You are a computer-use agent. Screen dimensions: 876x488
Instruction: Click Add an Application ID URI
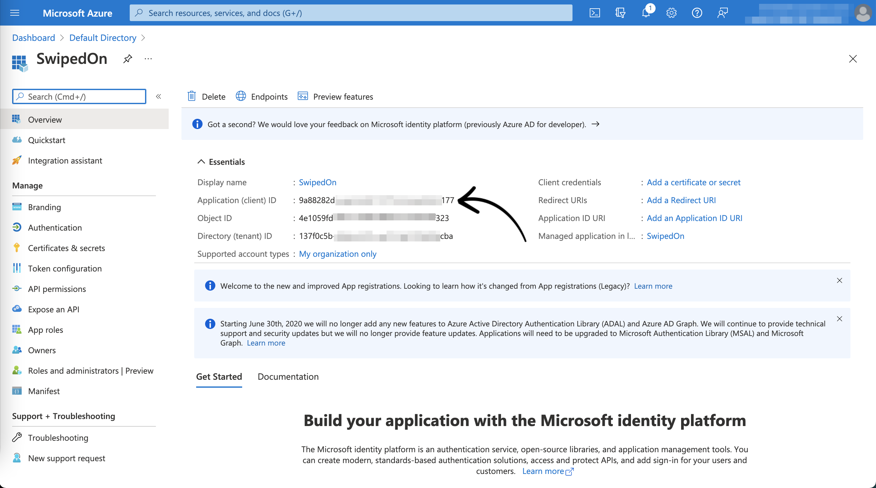click(695, 218)
